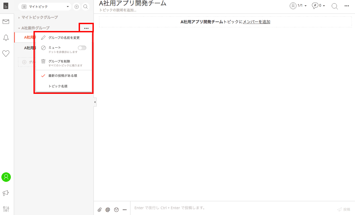
Task: Open the mail inbox icon in sidebar
Action: tap(6, 22)
